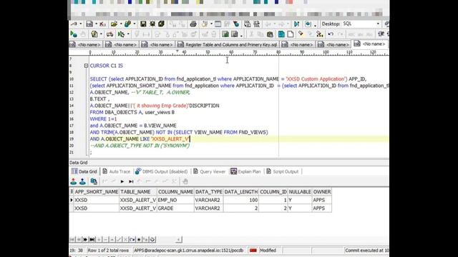Click the truck icon in second toolbar
Image resolution: width=458 pixels, height=257 pixels.
[x=109, y=34]
